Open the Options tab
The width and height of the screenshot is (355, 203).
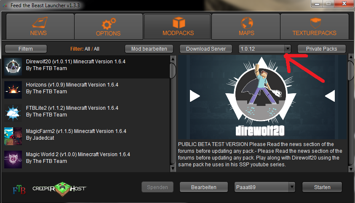pos(108,27)
